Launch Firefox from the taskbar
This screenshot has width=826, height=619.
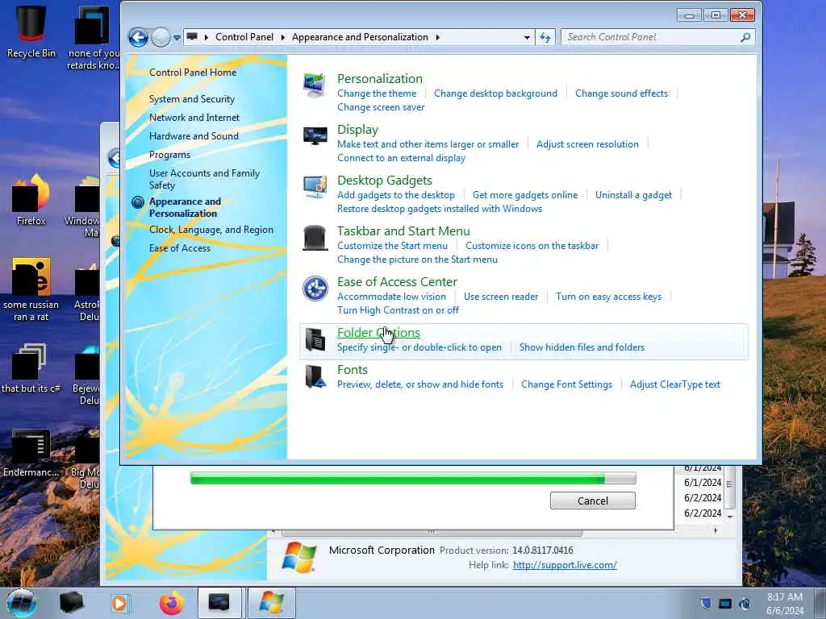tap(171, 603)
